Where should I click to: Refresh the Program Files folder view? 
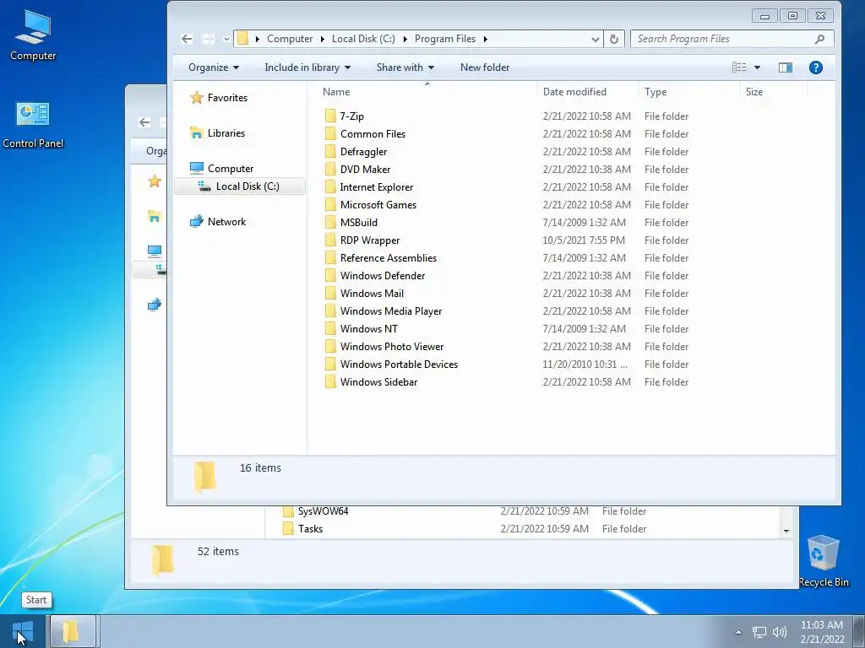click(x=614, y=39)
